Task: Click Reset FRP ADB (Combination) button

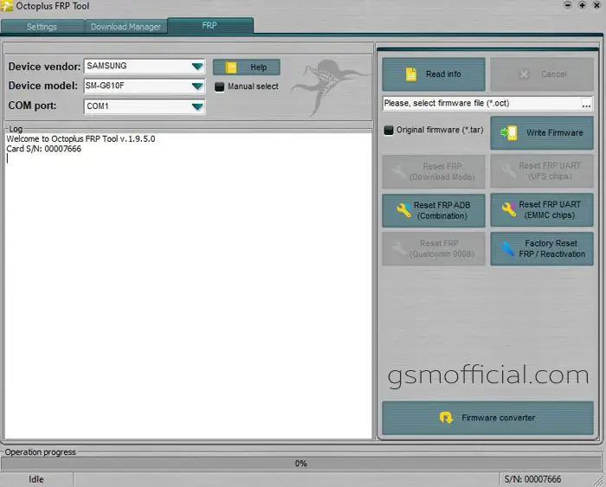Action: (434, 210)
